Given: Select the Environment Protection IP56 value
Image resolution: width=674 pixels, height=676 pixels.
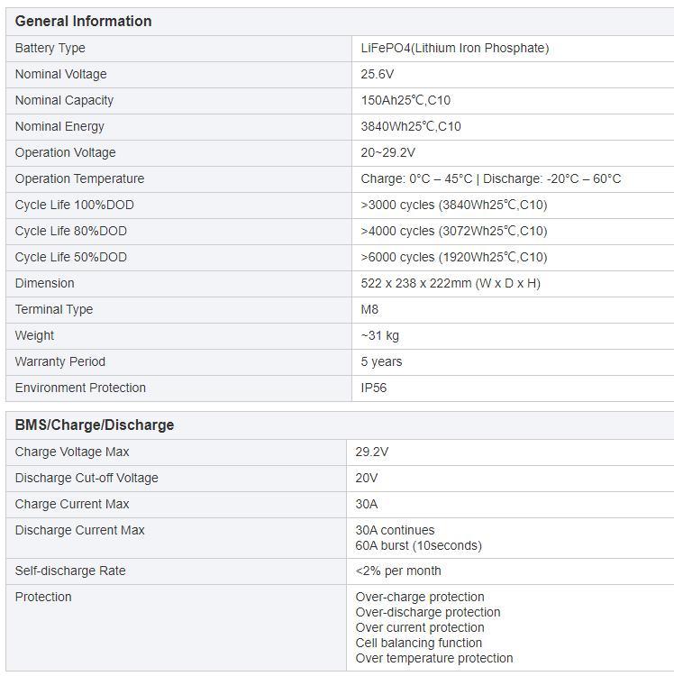Looking at the screenshot, I should tap(374, 388).
